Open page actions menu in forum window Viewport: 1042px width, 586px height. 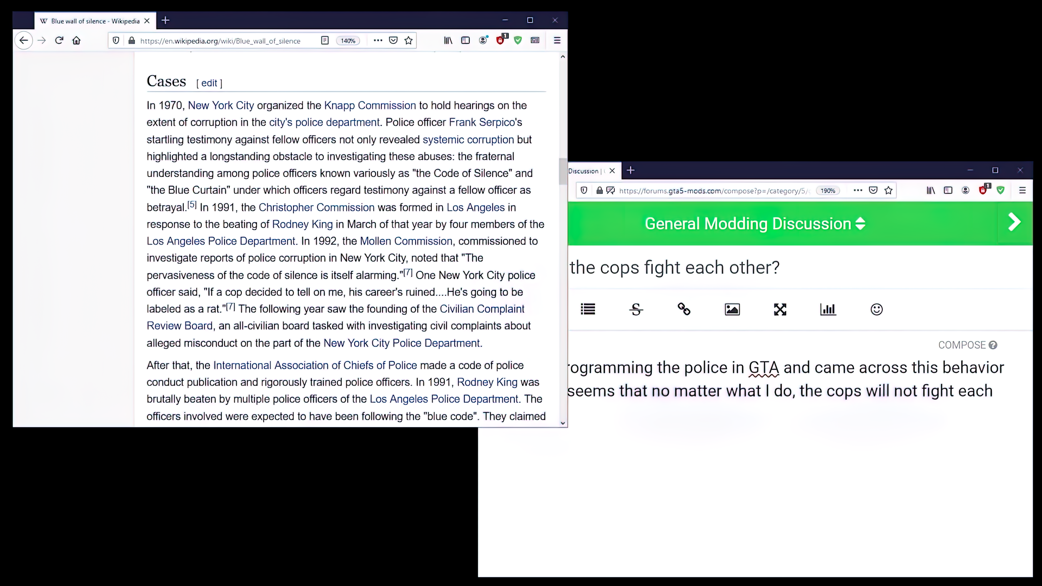click(858, 190)
